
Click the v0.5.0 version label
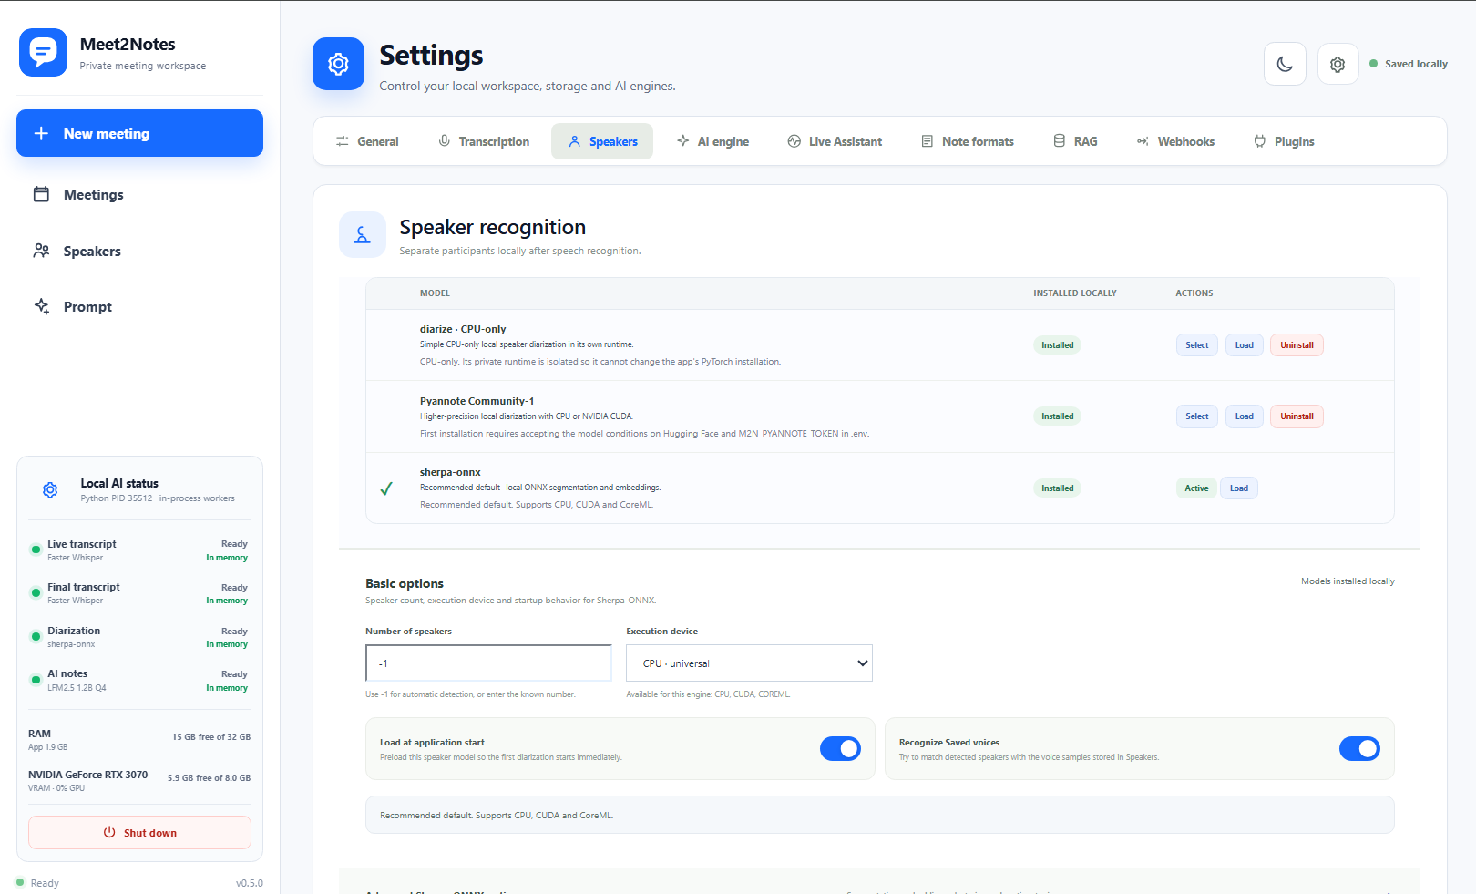click(x=250, y=883)
